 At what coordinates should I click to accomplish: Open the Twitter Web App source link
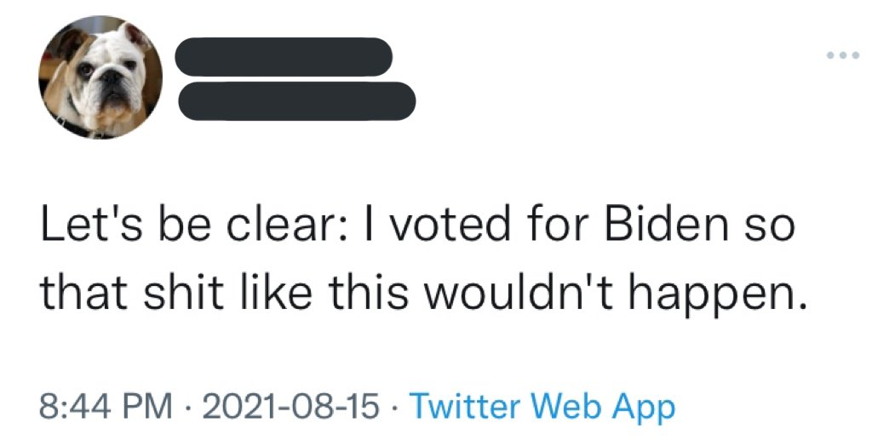(x=542, y=406)
